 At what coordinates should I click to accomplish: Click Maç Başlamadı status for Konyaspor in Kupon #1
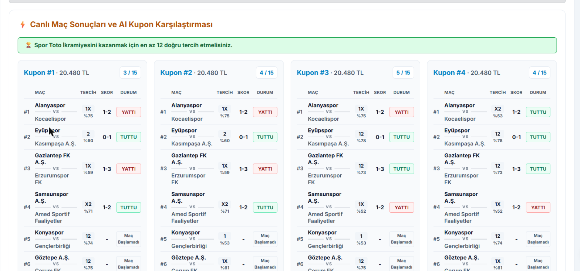129,239
